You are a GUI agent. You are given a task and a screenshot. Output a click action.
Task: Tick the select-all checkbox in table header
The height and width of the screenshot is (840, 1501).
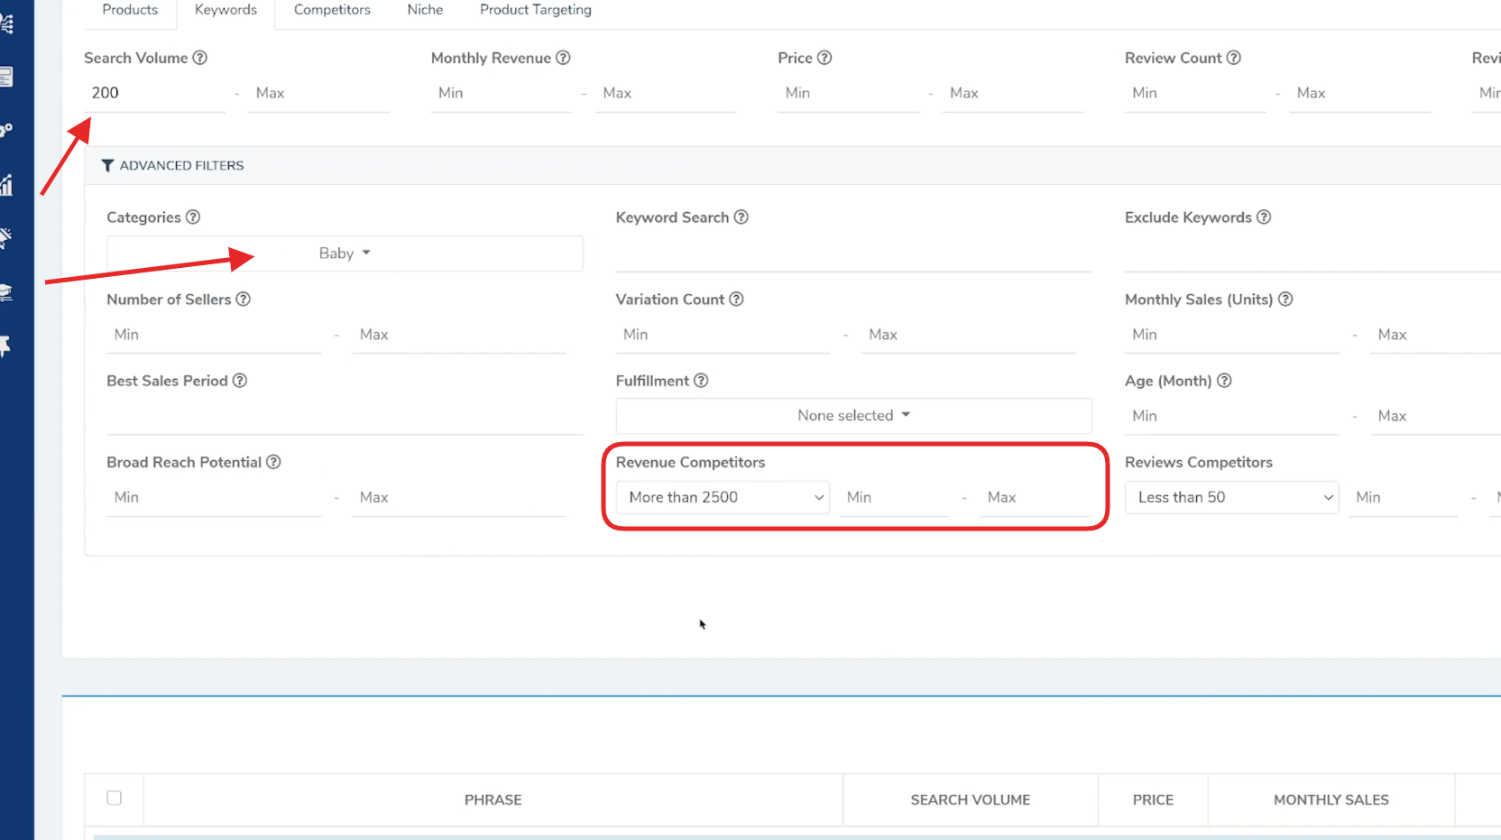115,798
